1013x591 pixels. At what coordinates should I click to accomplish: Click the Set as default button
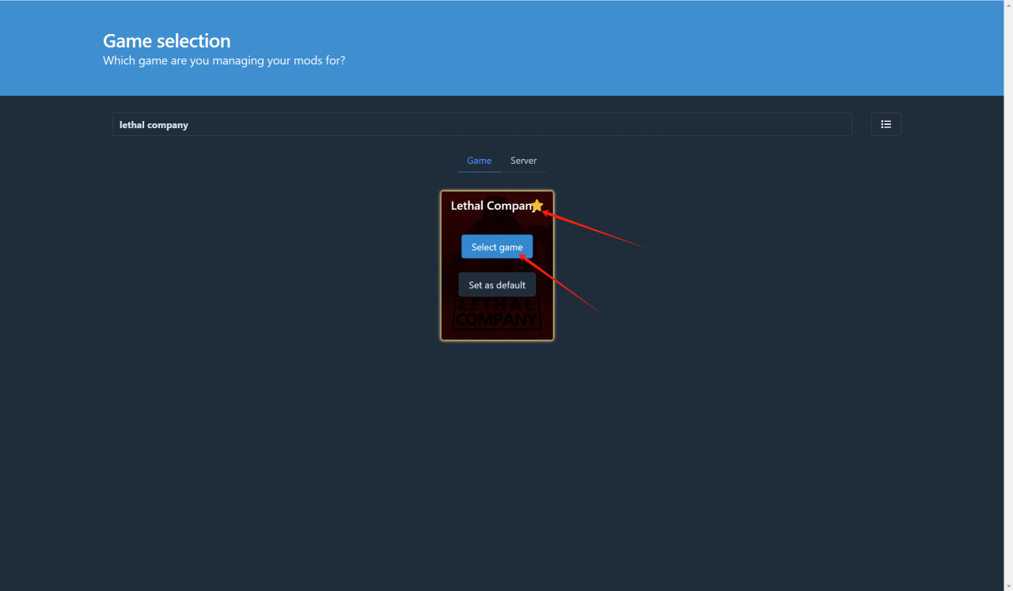497,285
